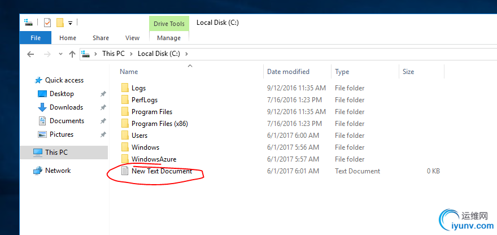Image resolution: width=497 pixels, height=235 pixels.
Task: Expand the chevron after Local Disk (C:)
Action: 186,54
